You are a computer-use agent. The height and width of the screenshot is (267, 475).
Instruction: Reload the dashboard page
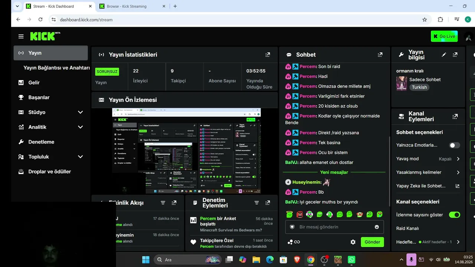point(40,20)
